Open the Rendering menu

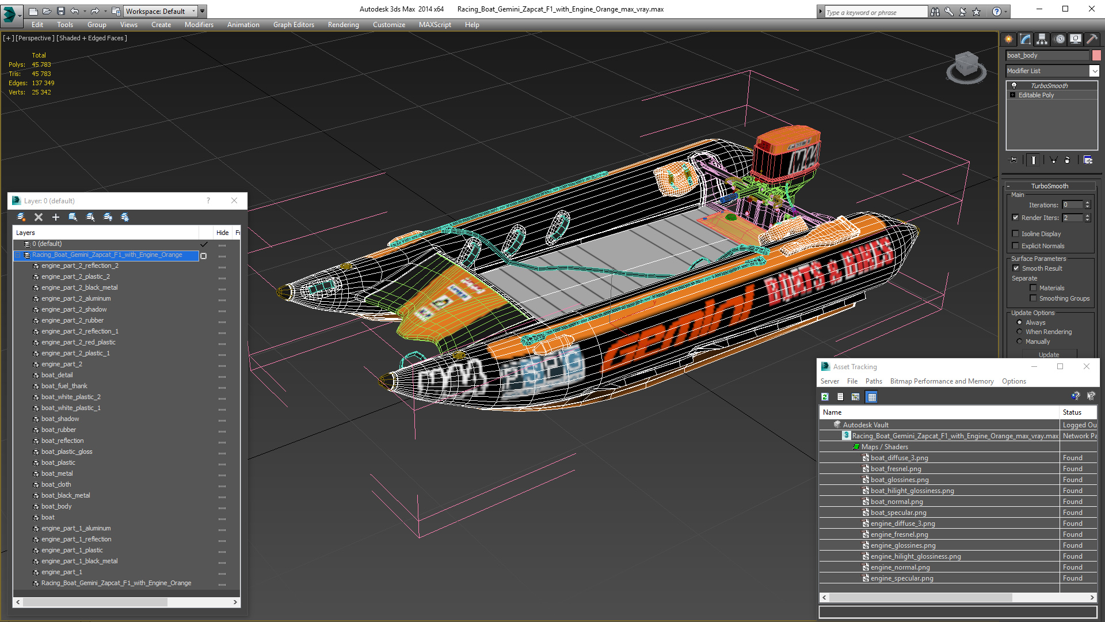click(344, 25)
